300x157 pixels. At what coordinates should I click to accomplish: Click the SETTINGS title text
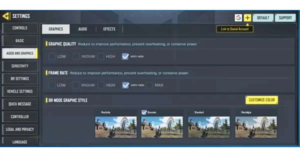(21, 16)
